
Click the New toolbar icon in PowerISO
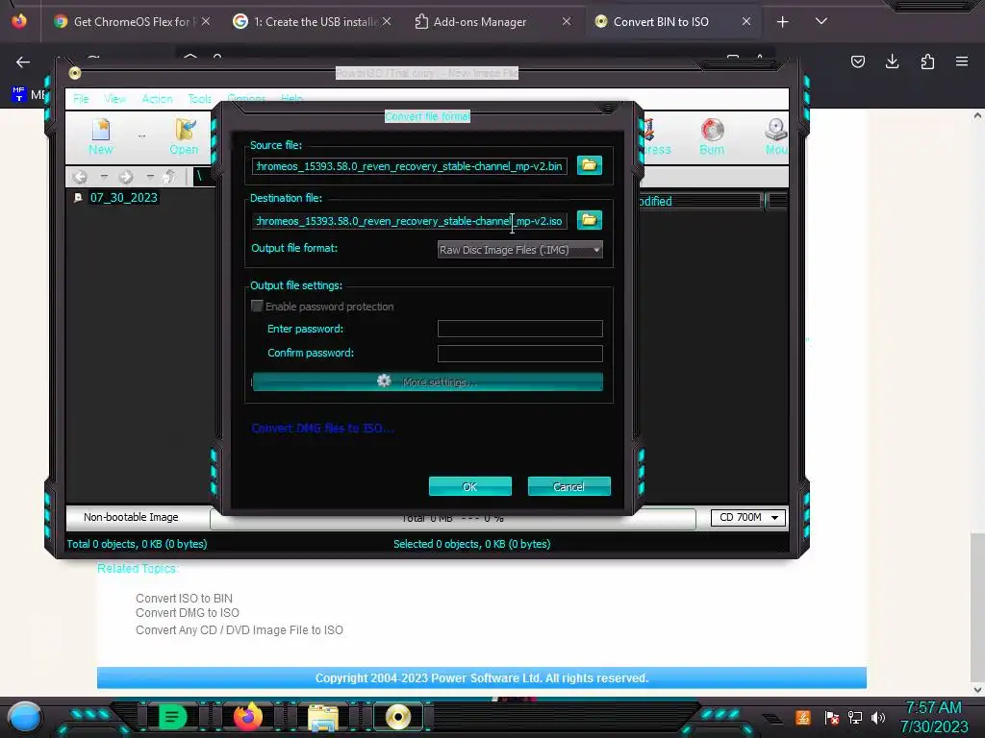pos(100,136)
